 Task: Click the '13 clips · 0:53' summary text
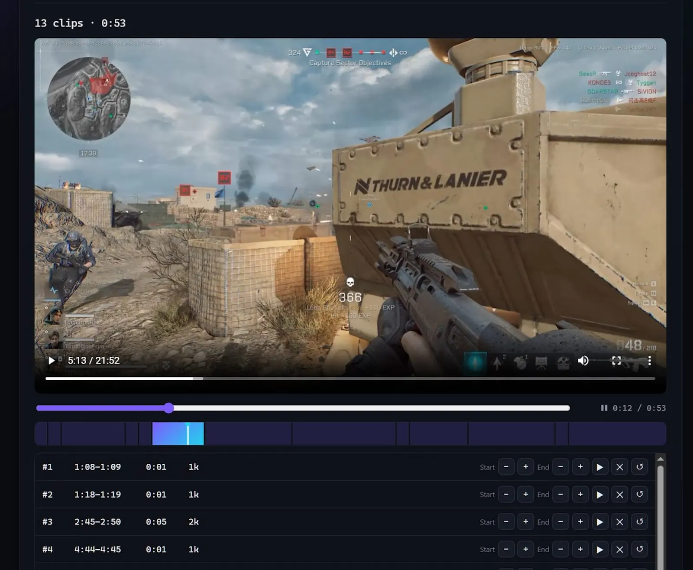(80, 23)
